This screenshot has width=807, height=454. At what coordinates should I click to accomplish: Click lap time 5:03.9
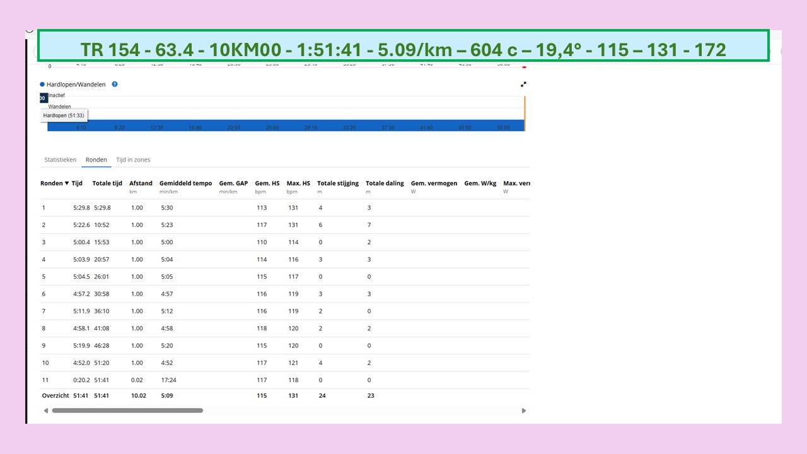click(x=81, y=259)
